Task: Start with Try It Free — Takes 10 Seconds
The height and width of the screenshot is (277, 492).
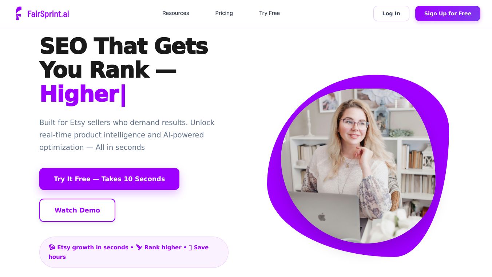Action: click(x=109, y=179)
